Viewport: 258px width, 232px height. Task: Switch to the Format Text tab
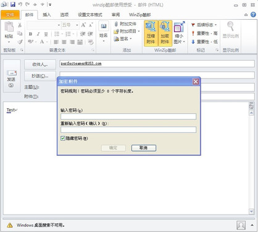[x=90, y=15]
